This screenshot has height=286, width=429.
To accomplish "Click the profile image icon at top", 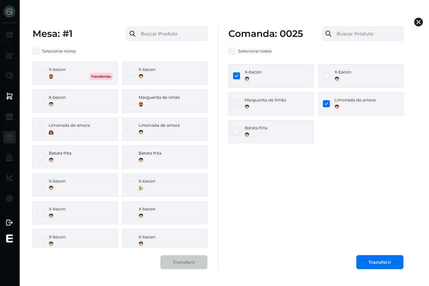I will [9, 12].
